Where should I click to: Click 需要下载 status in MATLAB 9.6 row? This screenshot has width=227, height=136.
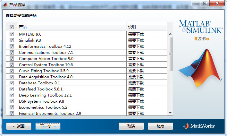136,34
